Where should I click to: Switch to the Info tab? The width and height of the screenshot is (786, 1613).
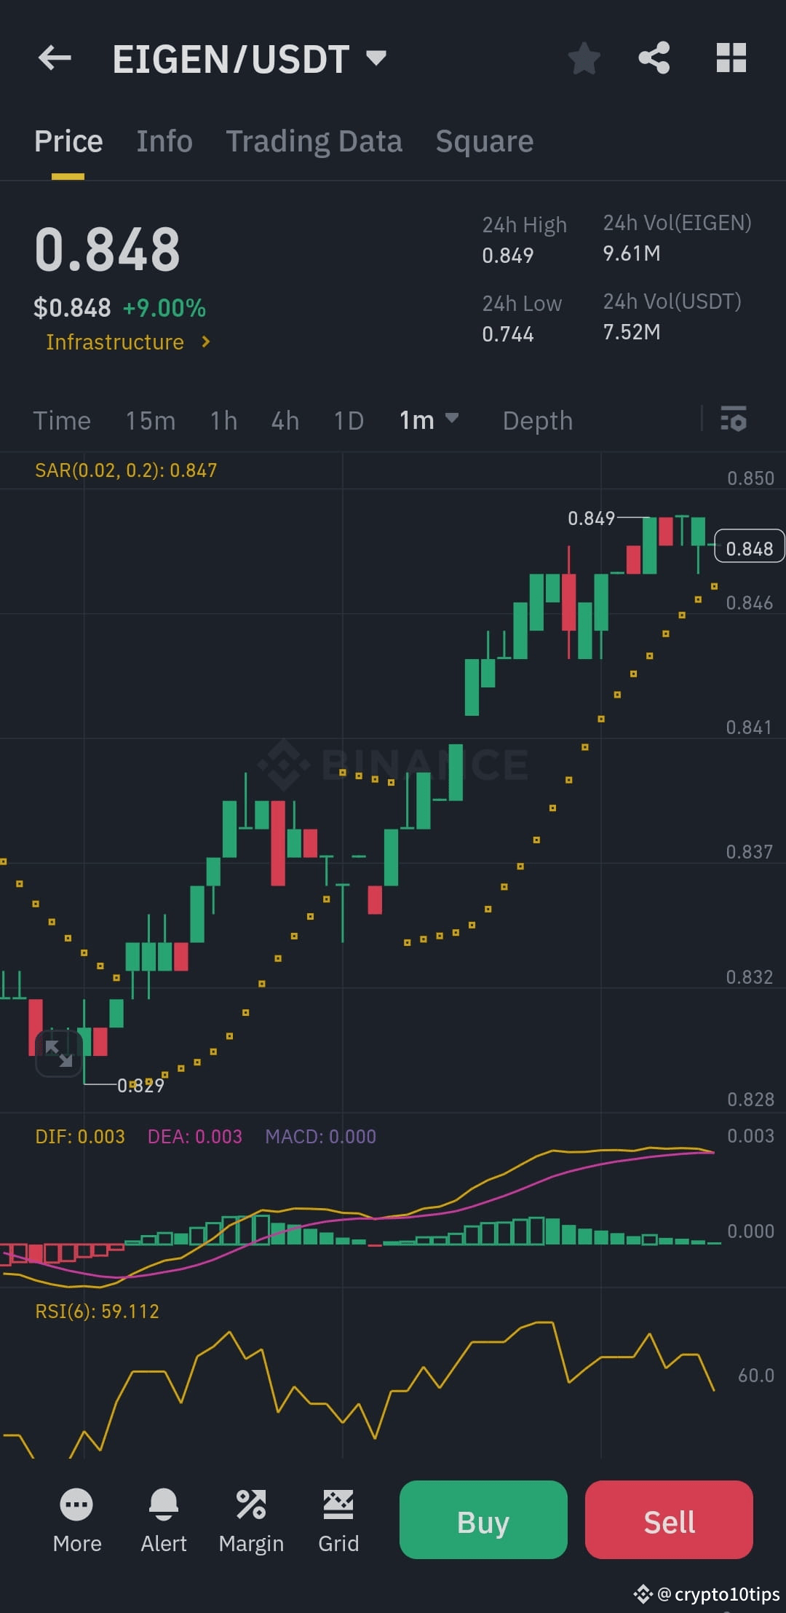point(164,141)
